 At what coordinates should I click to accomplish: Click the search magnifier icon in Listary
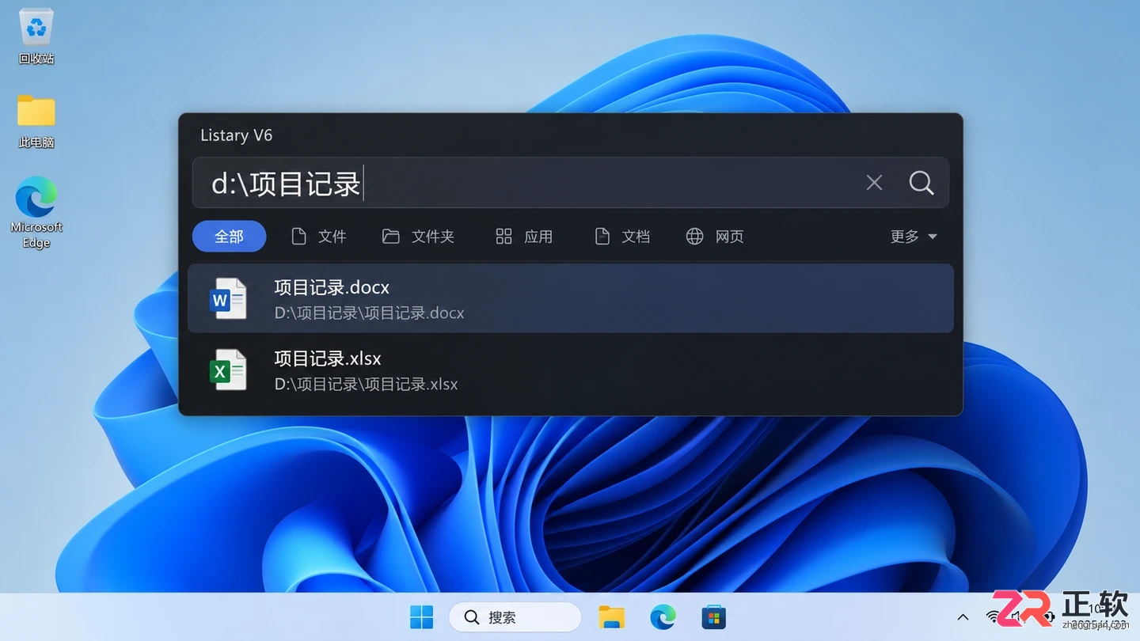coord(921,183)
